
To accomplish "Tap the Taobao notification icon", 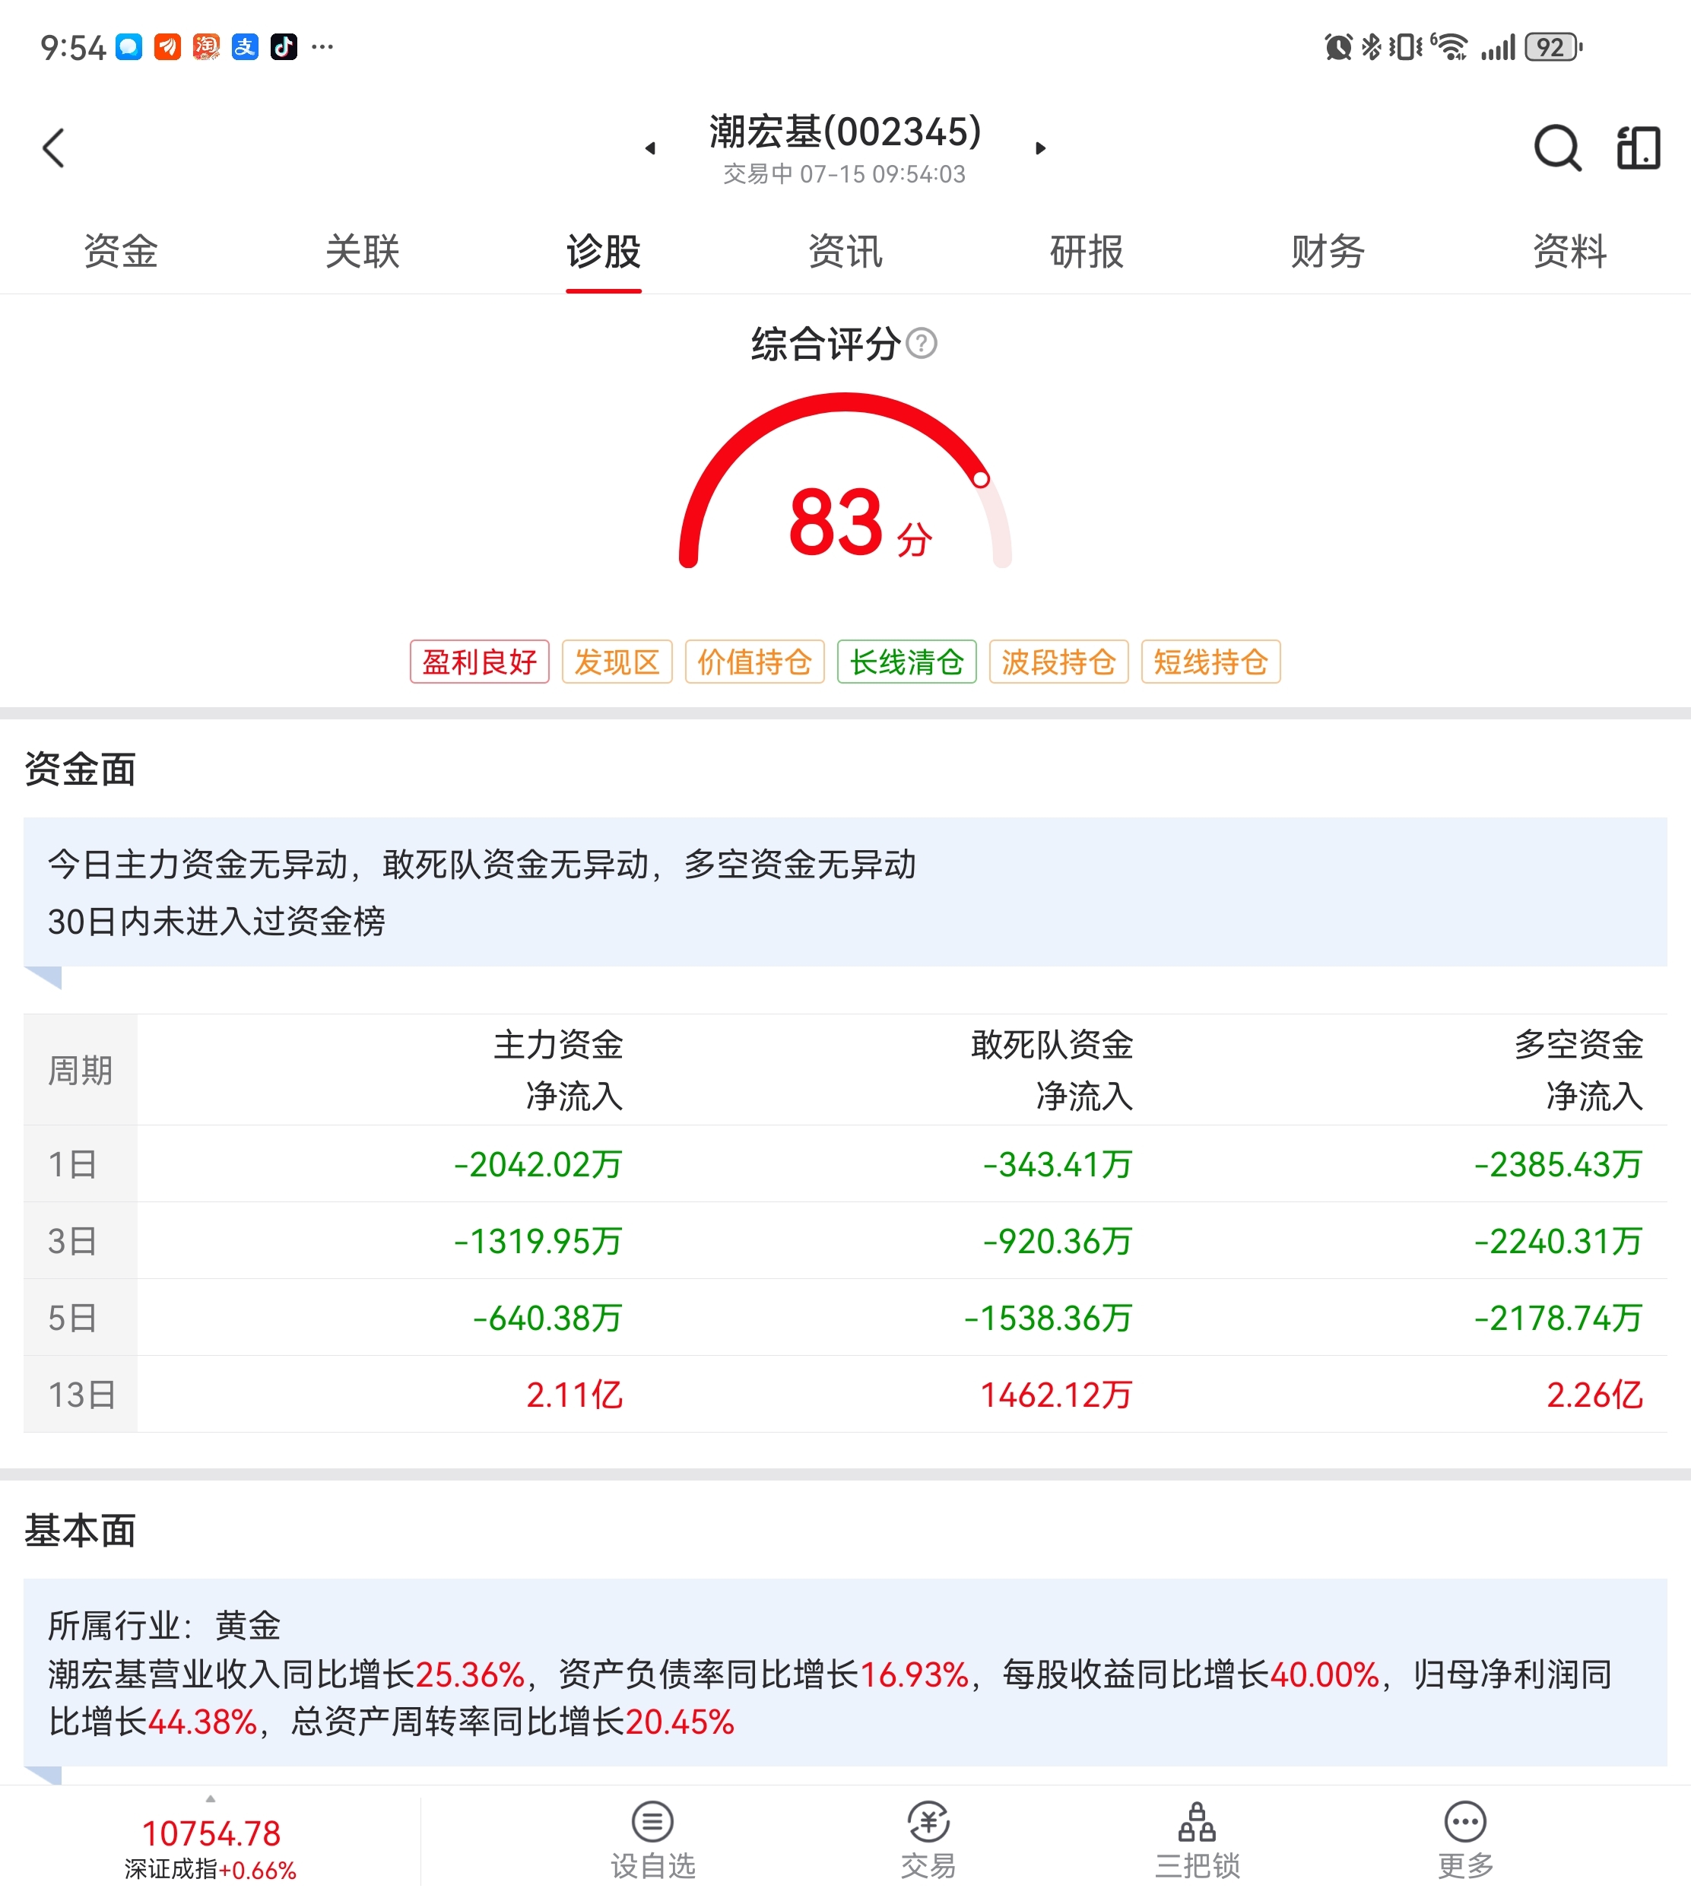I will [206, 46].
